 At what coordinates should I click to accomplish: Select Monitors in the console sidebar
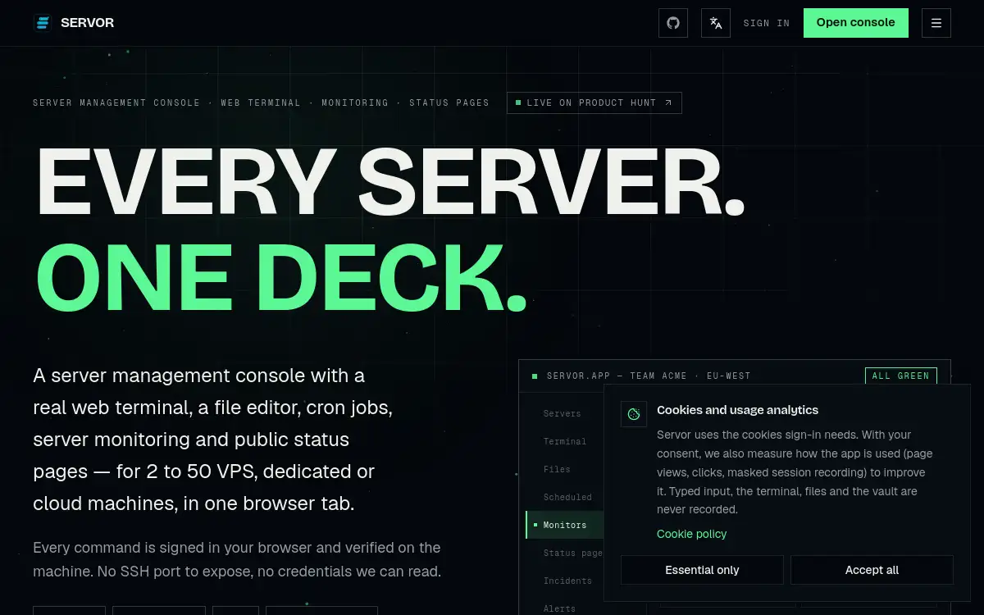tap(565, 525)
